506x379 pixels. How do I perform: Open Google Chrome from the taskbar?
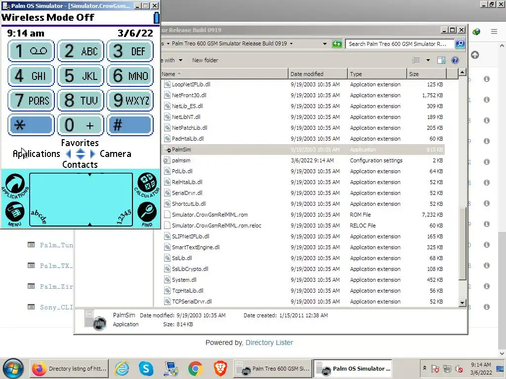(x=195, y=368)
